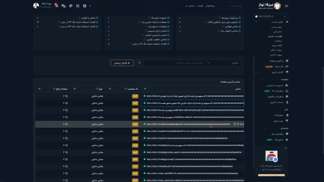This screenshot has width=324, height=182.
Task: Click the 'فیلتر بیشتر' button
Action: coord(122,63)
